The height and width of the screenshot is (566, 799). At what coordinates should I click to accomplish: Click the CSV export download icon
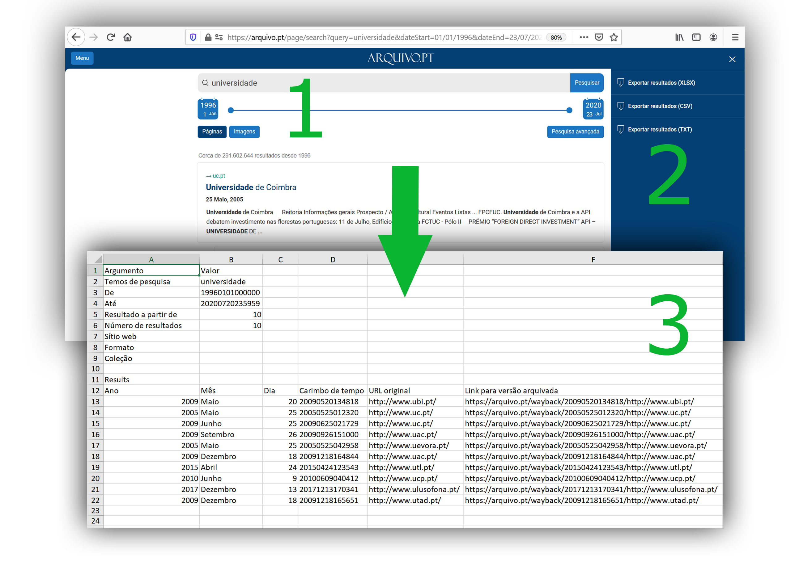click(x=620, y=106)
